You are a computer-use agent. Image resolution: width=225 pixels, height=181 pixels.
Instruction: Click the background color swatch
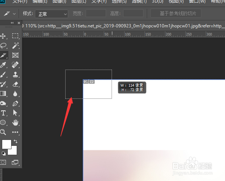pyautogui.click(x=14, y=152)
